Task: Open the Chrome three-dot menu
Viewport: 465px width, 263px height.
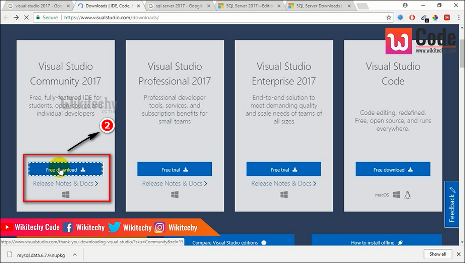Action: (459, 17)
